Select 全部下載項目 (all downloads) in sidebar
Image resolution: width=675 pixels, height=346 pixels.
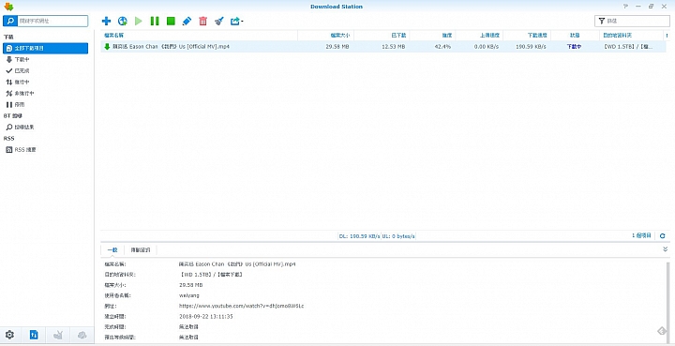click(x=45, y=48)
